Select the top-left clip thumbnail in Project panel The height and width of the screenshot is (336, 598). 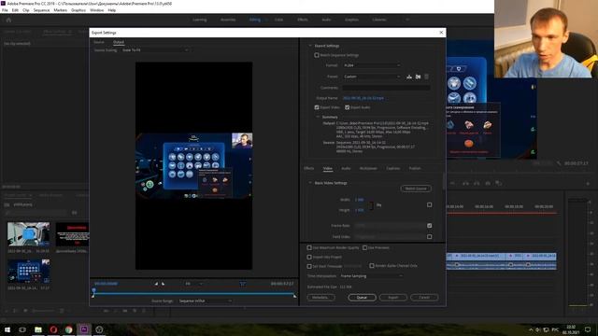(29, 234)
